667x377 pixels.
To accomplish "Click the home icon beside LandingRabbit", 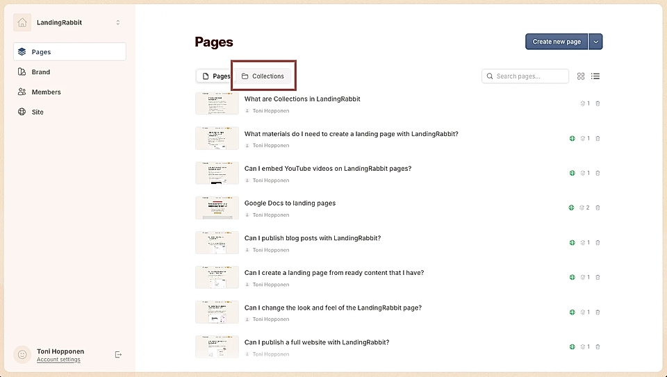I will [22, 22].
